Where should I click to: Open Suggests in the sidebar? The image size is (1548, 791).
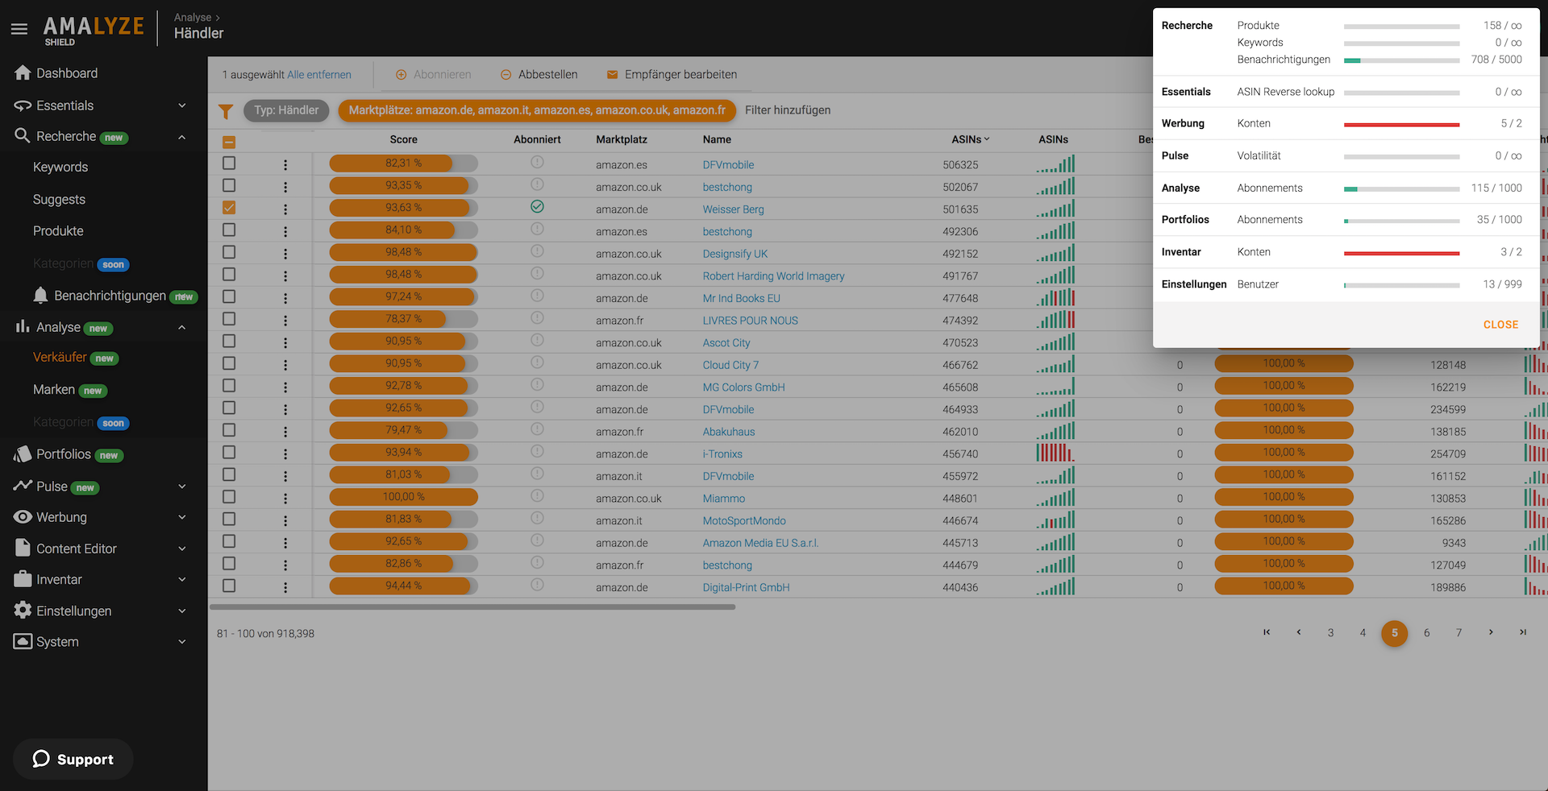point(59,200)
